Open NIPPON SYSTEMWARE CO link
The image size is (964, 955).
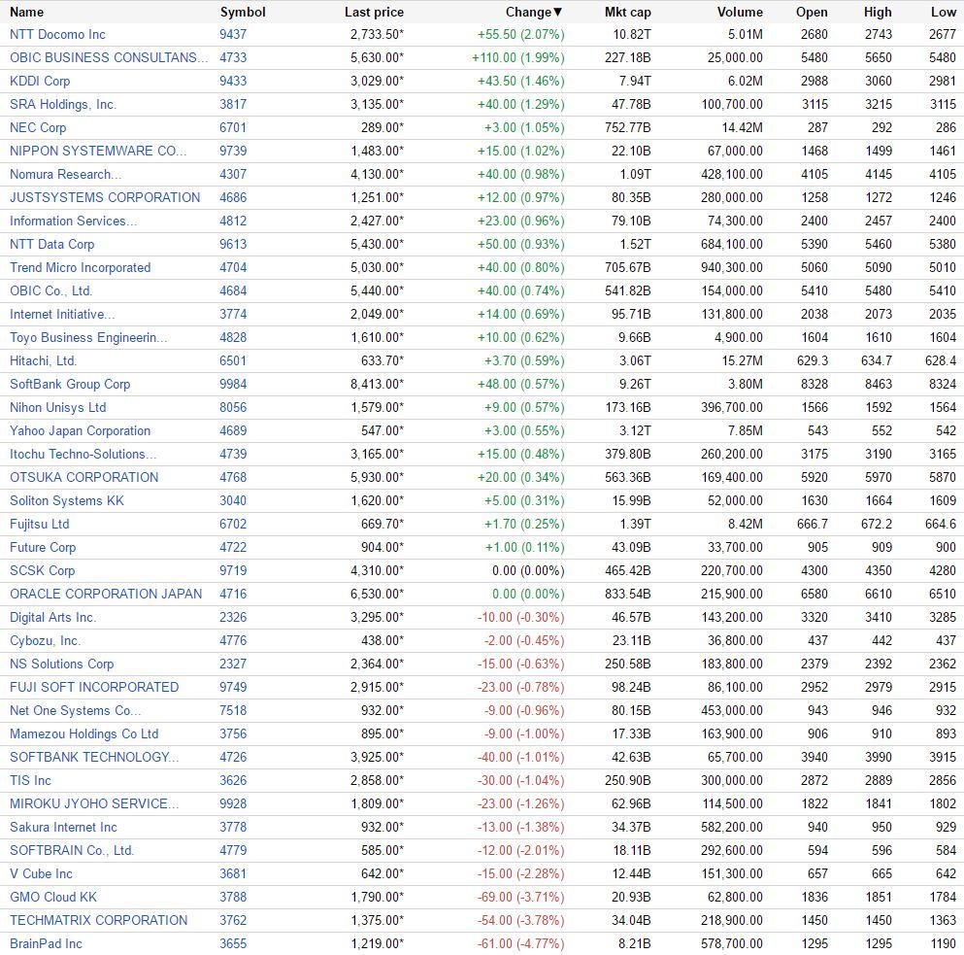click(x=98, y=152)
